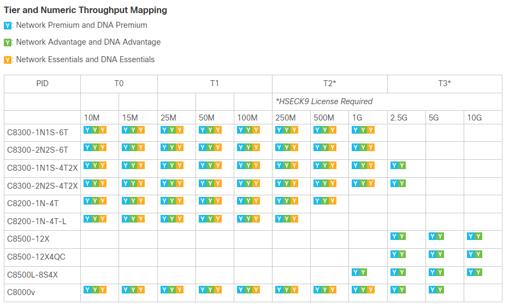Click green Y badge in C8300-2N2S-4T2X row under 2.5G
This screenshot has width=509, height=306.
402,183
